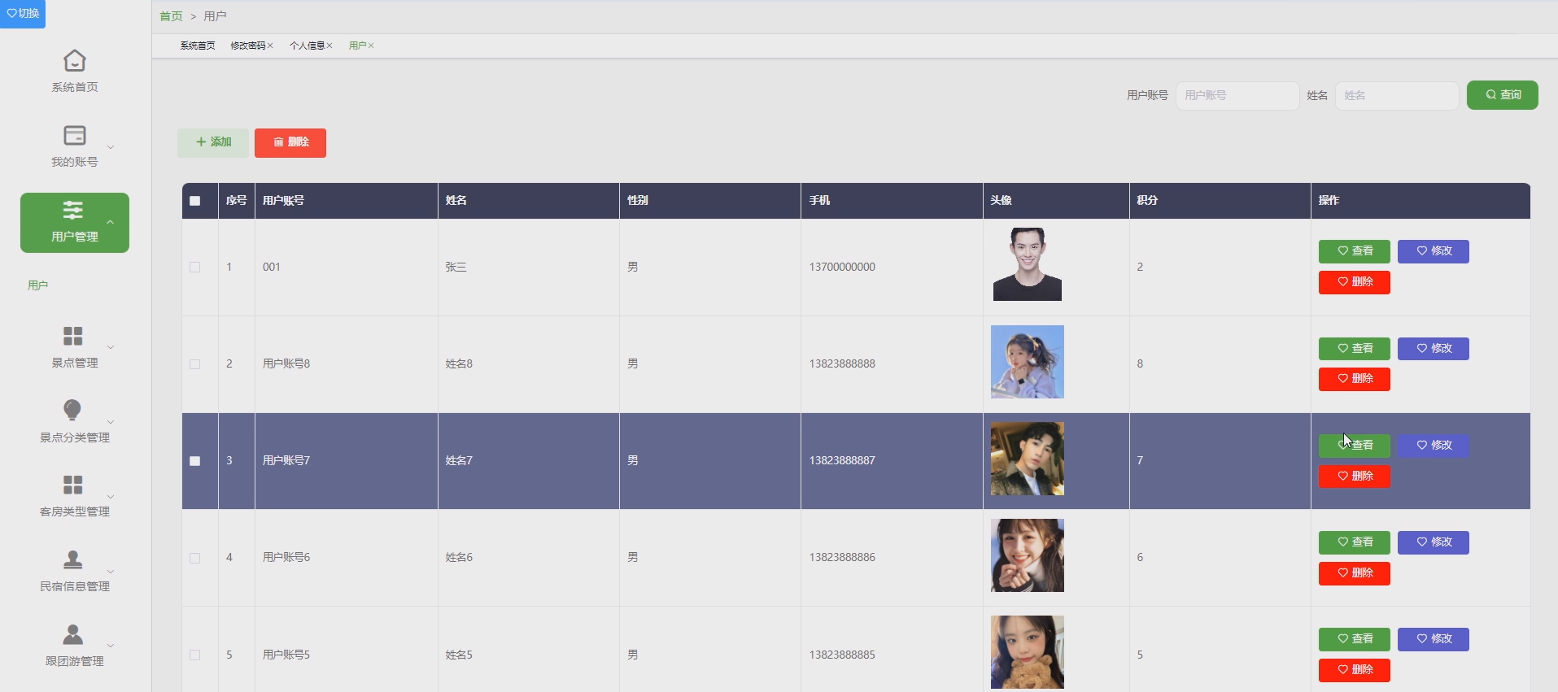Click 删除 for the 用户账号7 row
This screenshot has width=1558, height=692.
pos(1354,477)
